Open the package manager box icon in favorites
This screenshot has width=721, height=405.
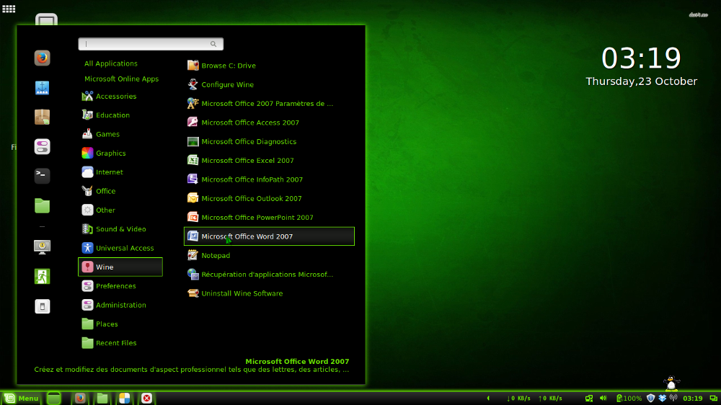[x=43, y=117]
